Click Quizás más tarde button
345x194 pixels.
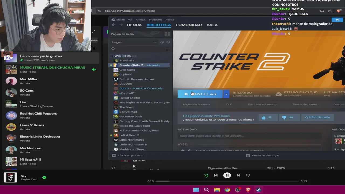tap(317, 117)
